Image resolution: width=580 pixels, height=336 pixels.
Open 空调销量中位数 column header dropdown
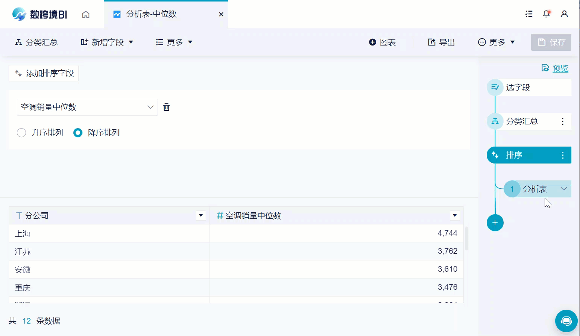point(455,215)
